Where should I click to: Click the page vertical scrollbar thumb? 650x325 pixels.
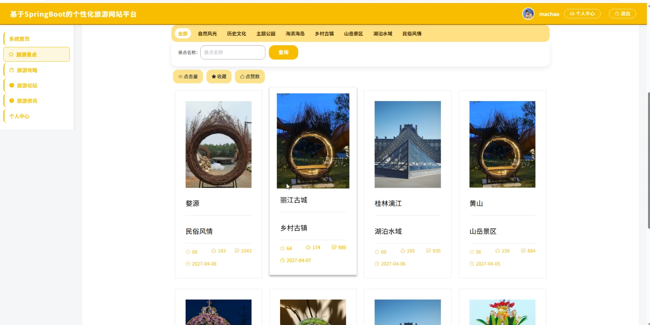coord(648,160)
